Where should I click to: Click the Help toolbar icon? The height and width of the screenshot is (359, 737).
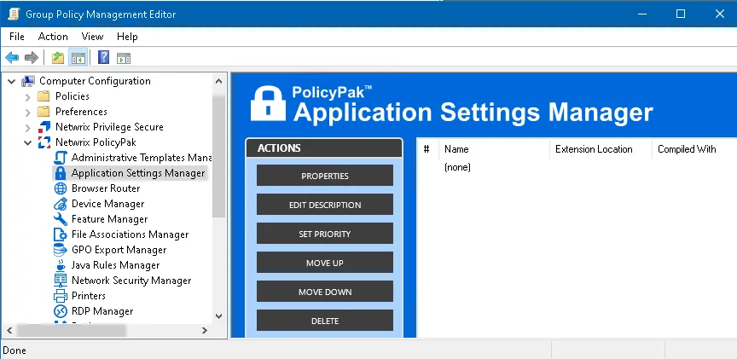(x=103, y=58)
